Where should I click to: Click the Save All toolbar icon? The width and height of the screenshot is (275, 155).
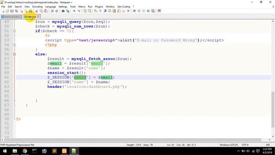(x=16, y=11)
